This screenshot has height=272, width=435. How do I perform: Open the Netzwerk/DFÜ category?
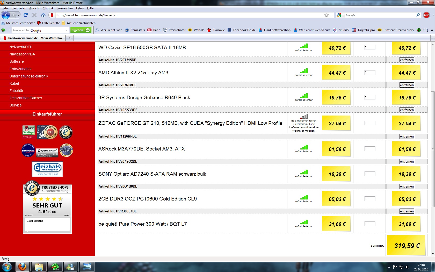click(x=21, y=47)
